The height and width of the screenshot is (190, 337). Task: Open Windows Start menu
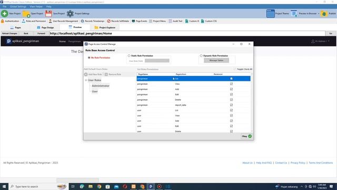click(x=4, y=186)
